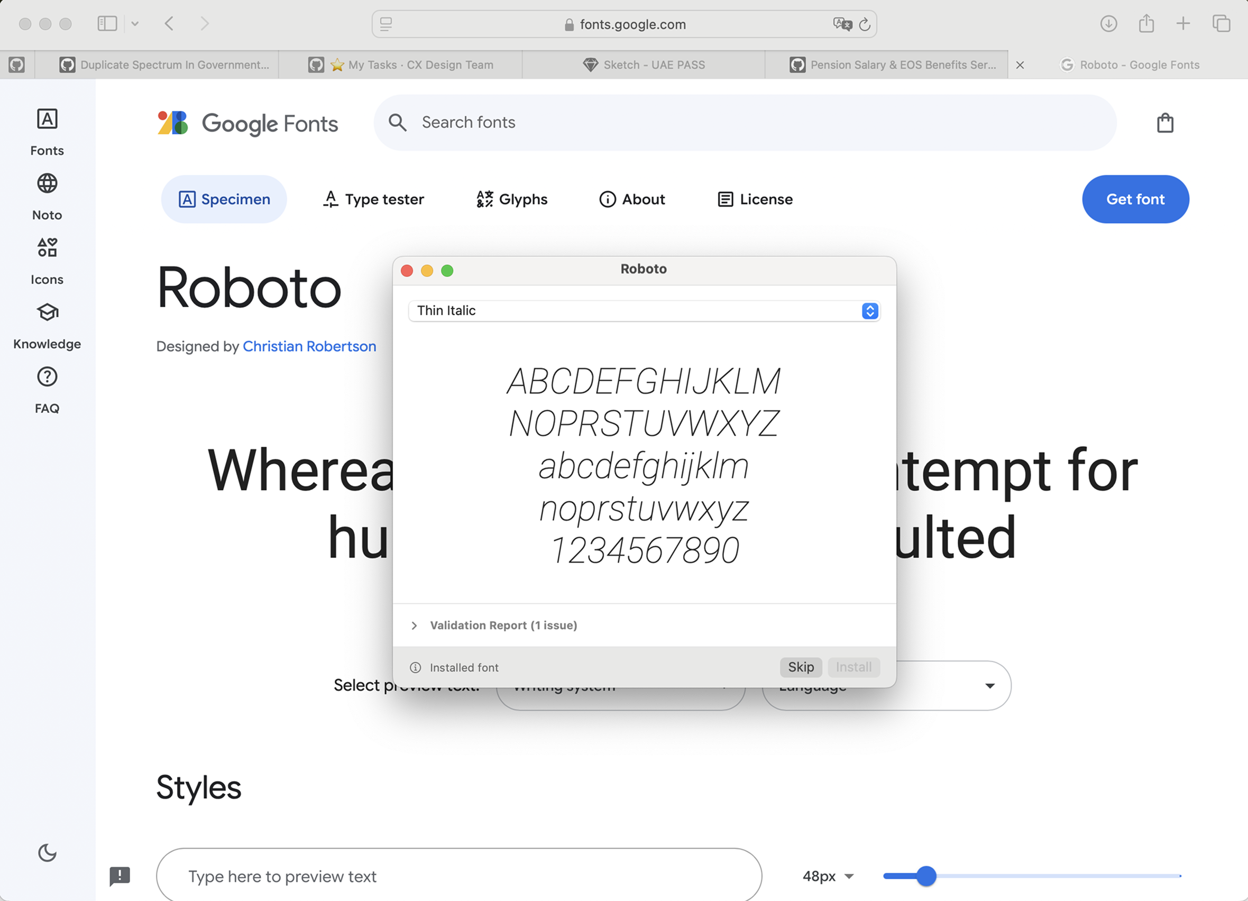This screenshot has height=901, width=1248.
Task: Open the Thin Italic style dropdown
Action: [644, 311]
